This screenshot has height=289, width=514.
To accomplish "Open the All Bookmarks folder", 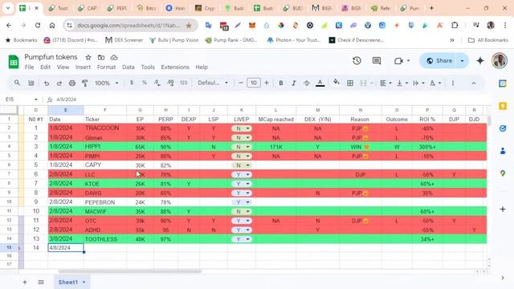I will (488, 40).
